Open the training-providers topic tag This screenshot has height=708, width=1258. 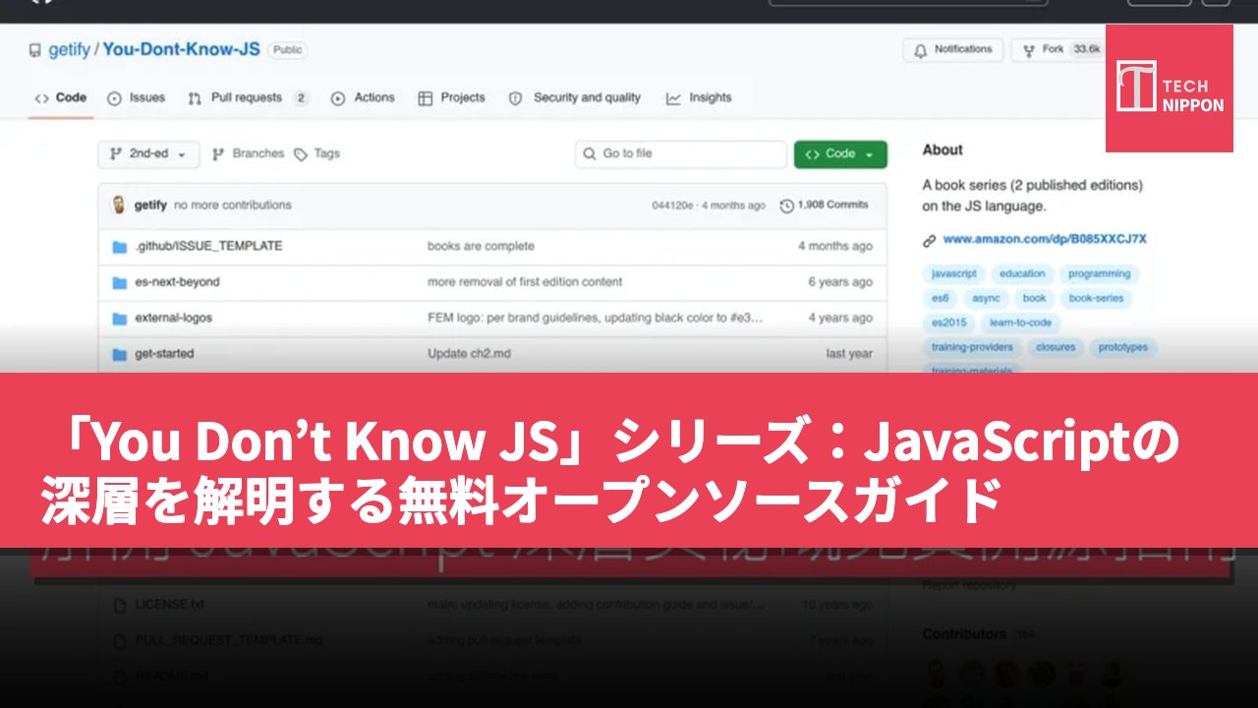tap(972, 347)
